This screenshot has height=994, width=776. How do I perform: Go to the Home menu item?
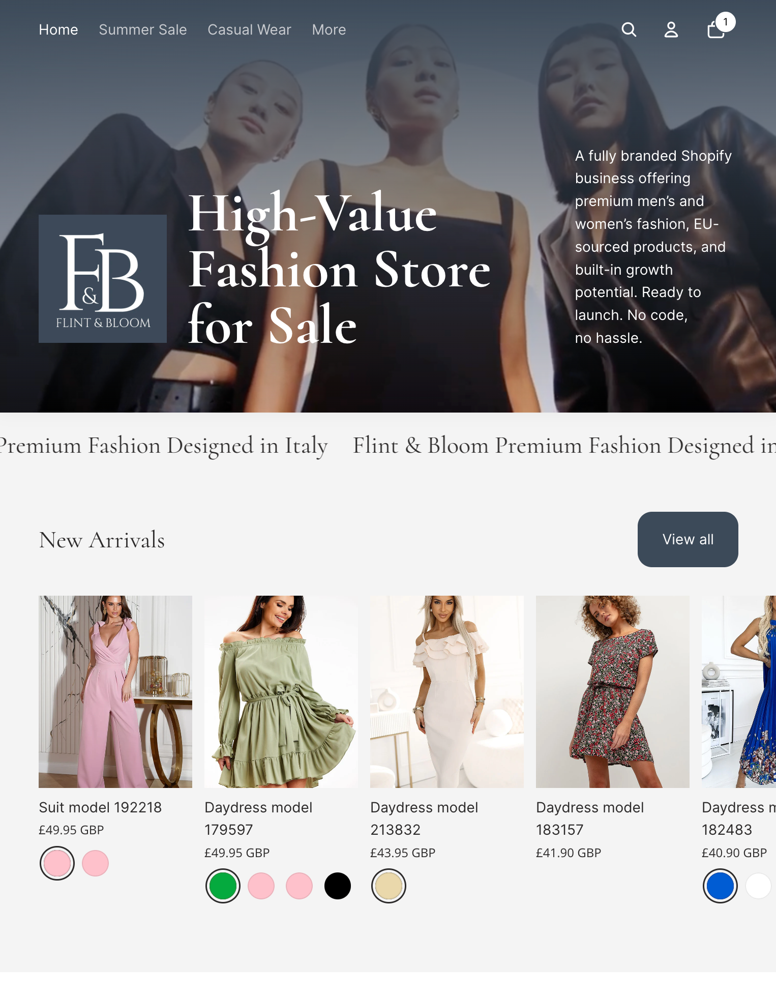click(58, 30)
